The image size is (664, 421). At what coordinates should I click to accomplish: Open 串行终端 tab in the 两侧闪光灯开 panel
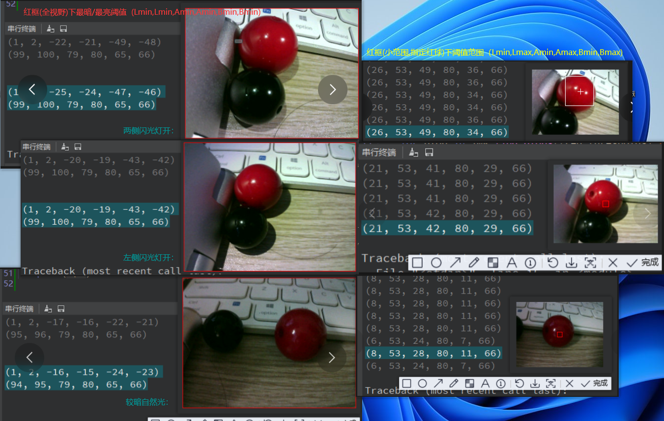click(x=22, y=29)
